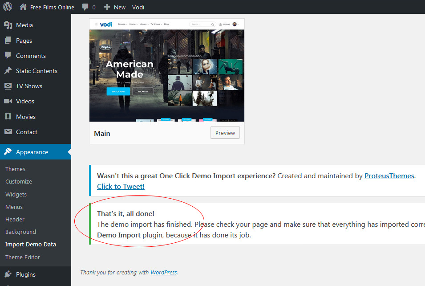
Task: Open the Contact menu
Action: pos(27,132)
